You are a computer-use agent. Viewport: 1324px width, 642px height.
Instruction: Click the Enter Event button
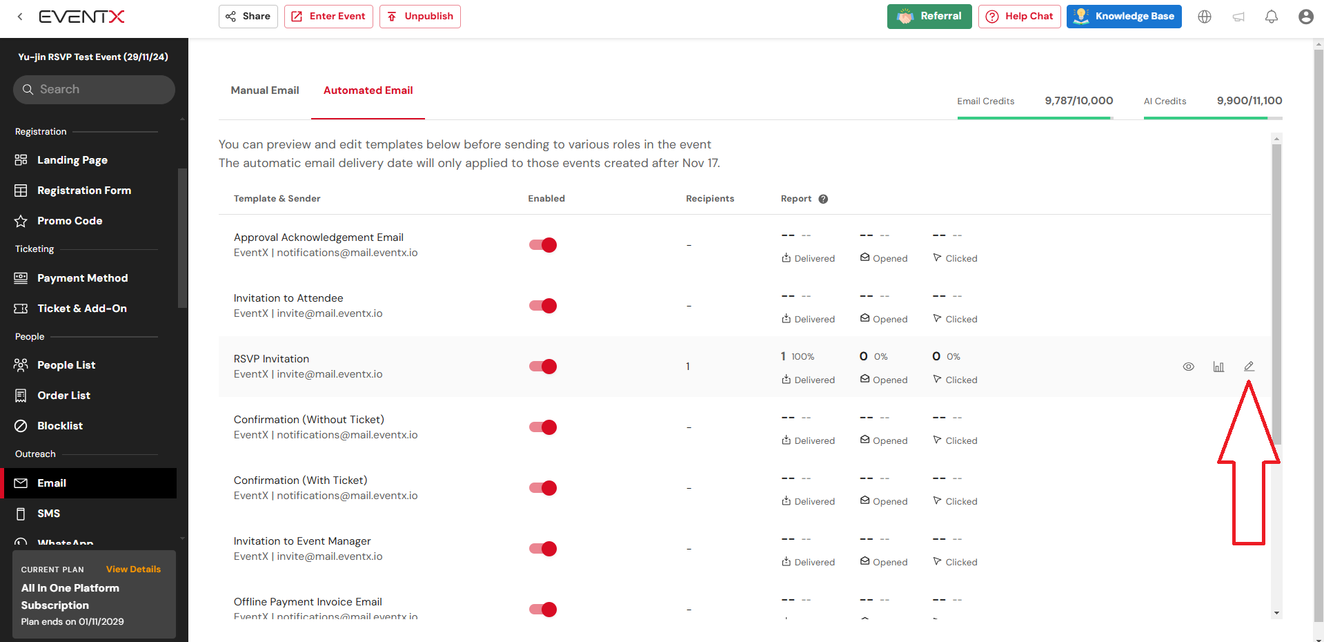pyautogui.click(x=328, y=17)
